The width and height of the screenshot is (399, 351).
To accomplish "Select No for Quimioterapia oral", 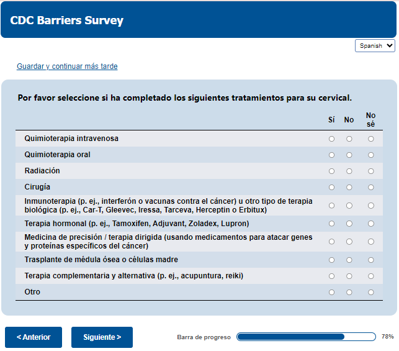I will point(349,155).
